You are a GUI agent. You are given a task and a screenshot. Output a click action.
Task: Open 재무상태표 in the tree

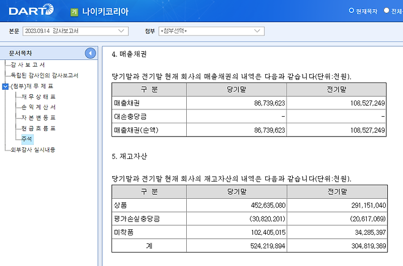(x=39, y=97)
